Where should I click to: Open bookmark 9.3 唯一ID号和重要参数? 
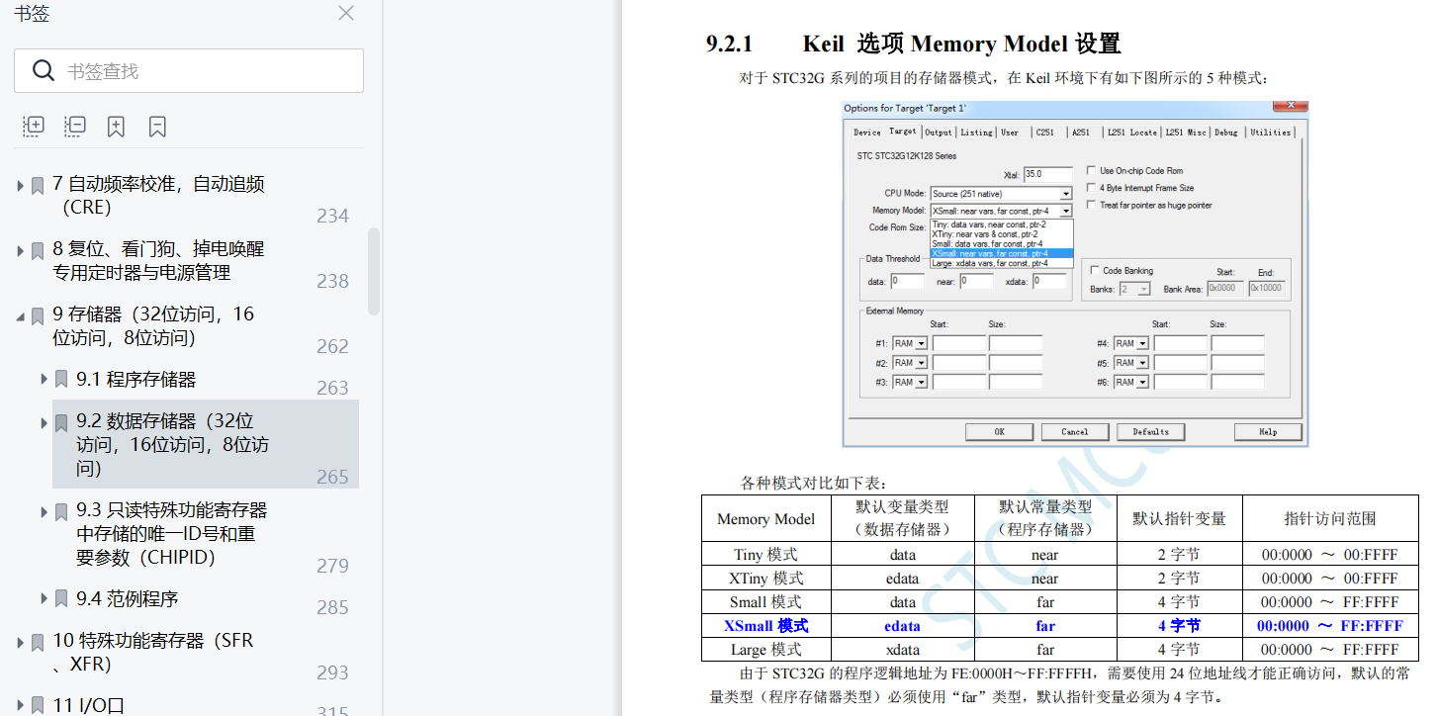click(x=172, y=533)
